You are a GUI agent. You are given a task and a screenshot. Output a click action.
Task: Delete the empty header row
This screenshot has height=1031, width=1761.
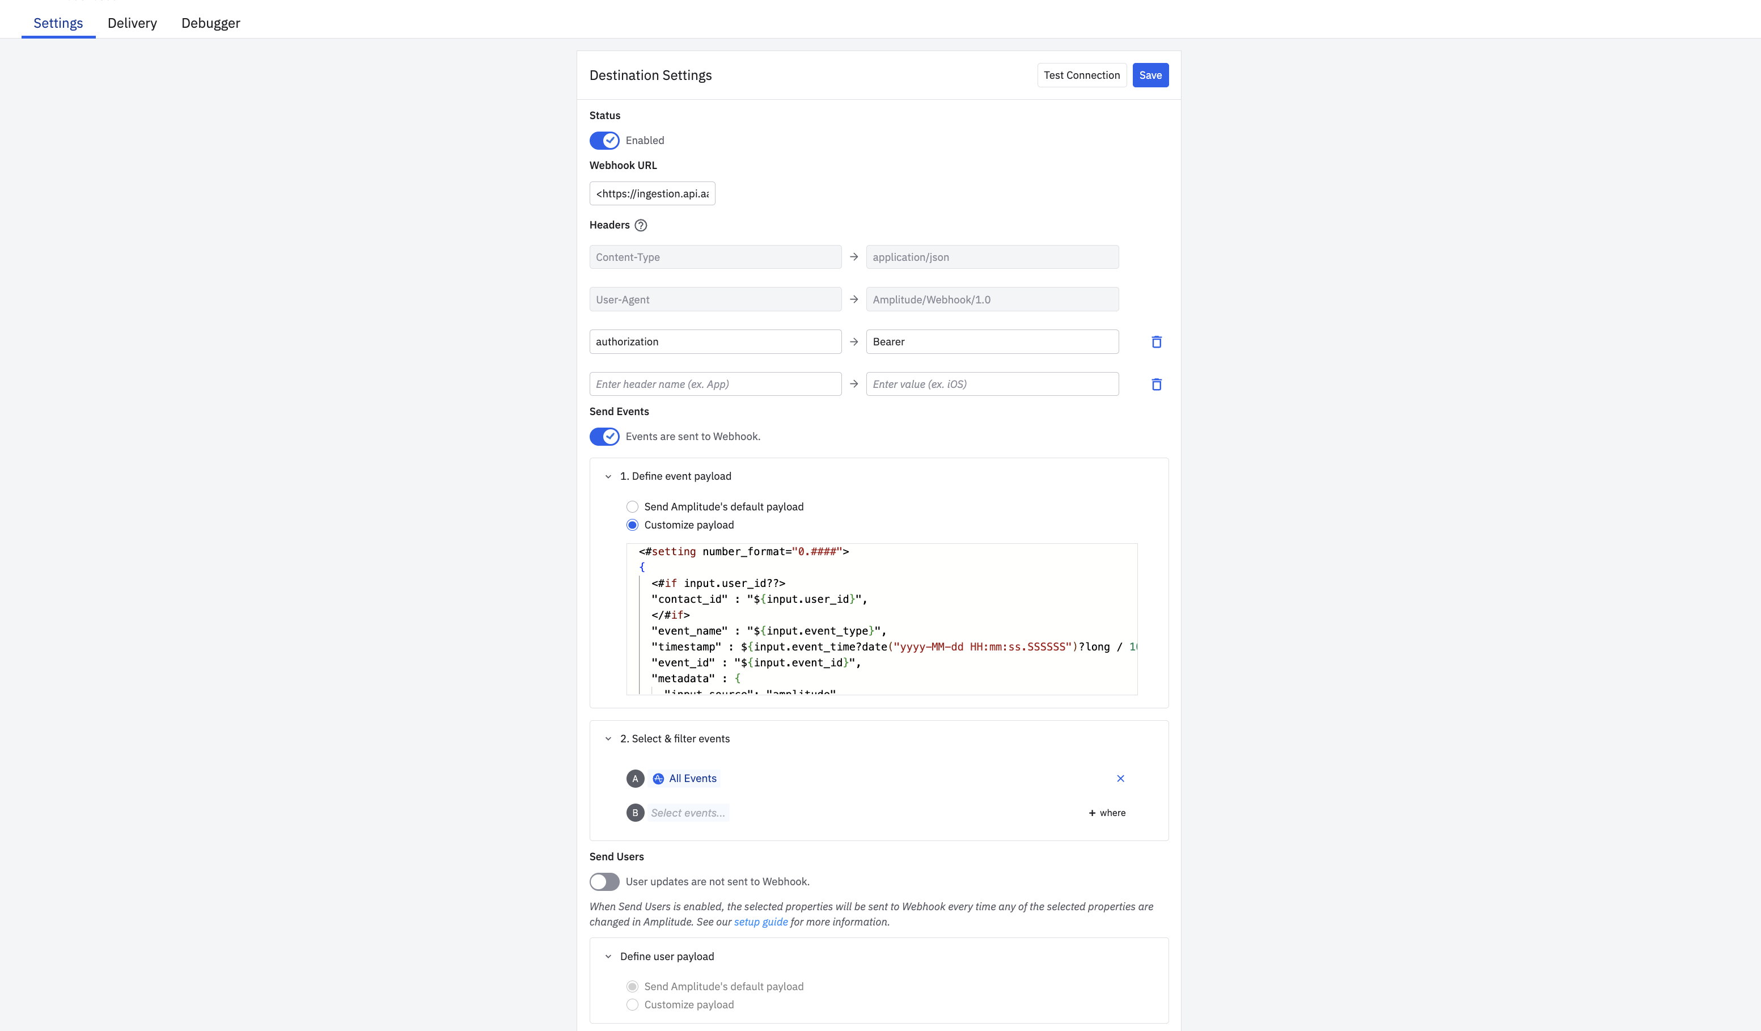tap(1156, 384)
